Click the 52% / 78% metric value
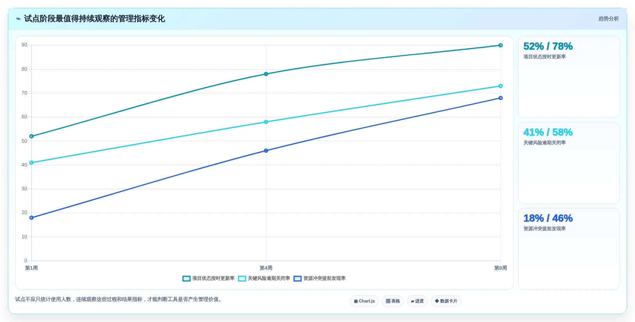Viewport: 635px width, 322px height. 548,47
